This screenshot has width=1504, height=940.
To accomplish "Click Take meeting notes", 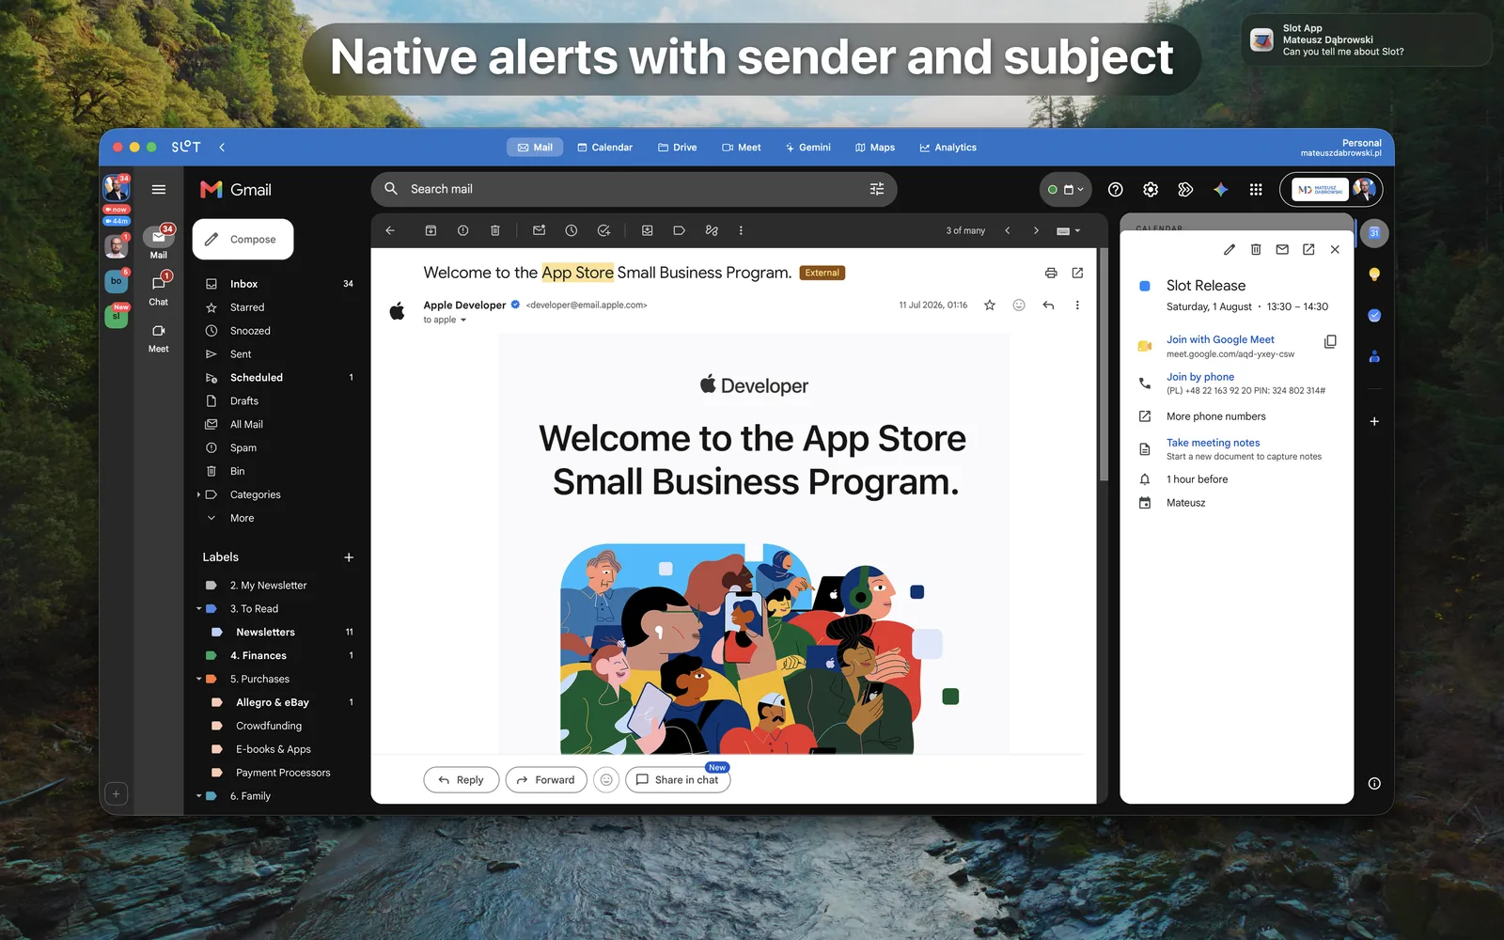I will [x=1213, y=443].
